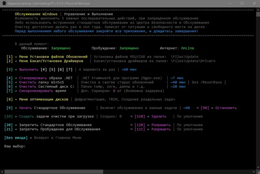Click the 'OnLine' internet status
Screen dimensions: 260x174
(188, 48)
